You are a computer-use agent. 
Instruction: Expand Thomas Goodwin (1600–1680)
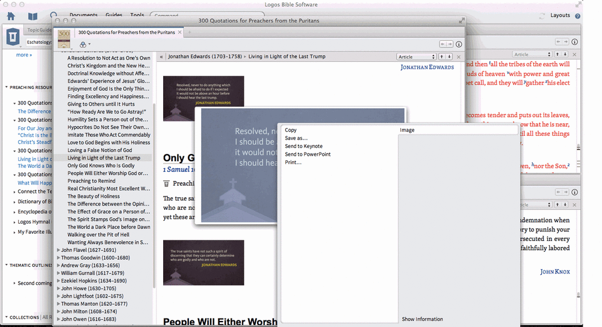[58, 258]
